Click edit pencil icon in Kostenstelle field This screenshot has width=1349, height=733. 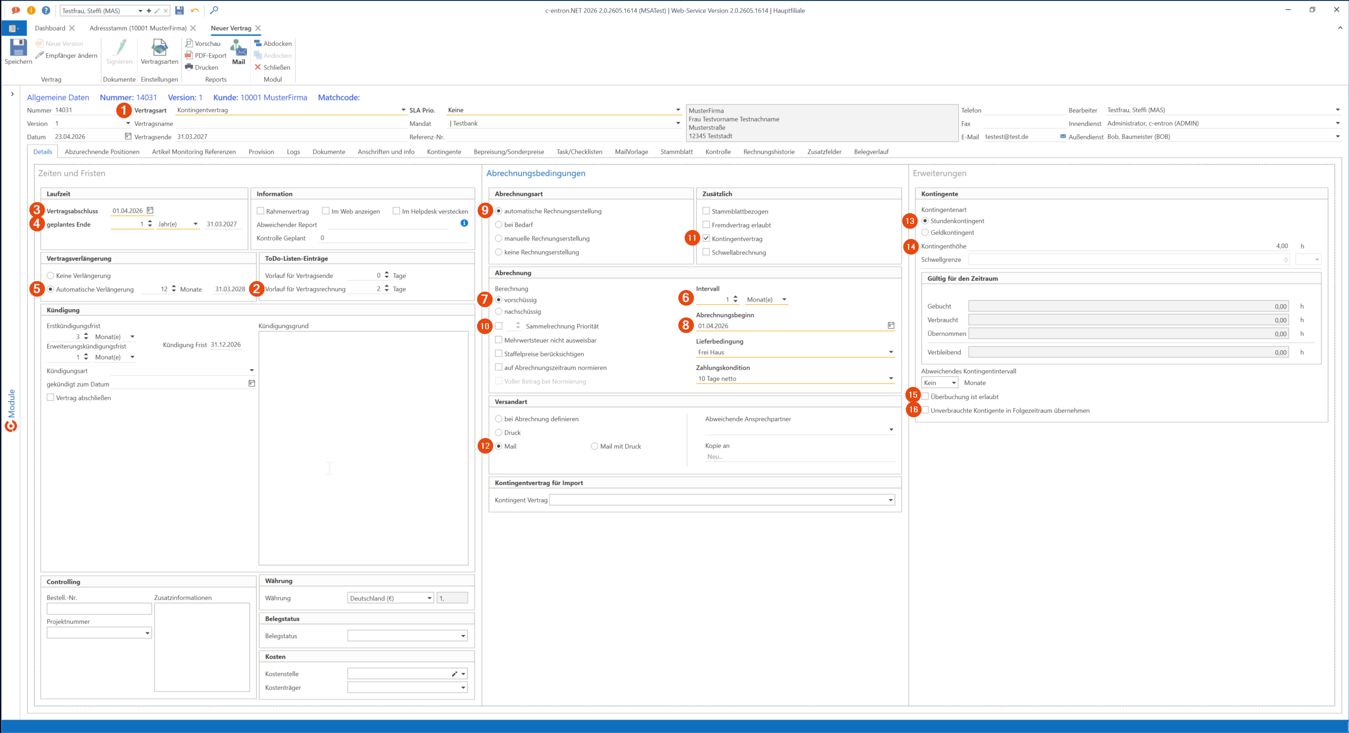(x=455, y=674)
